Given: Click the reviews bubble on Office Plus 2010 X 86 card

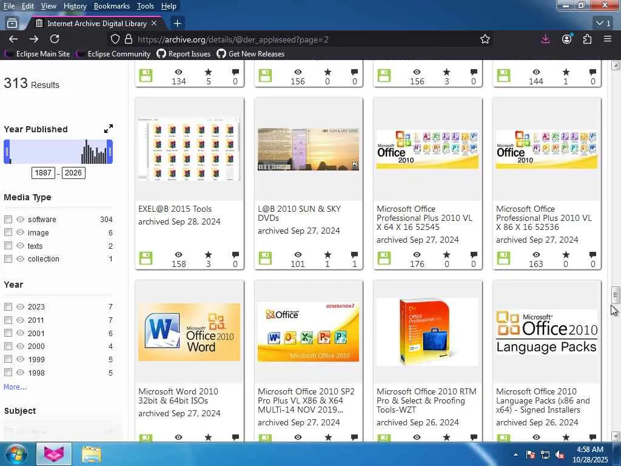Looking at the screenshot, I should click(x=593, y=255).
